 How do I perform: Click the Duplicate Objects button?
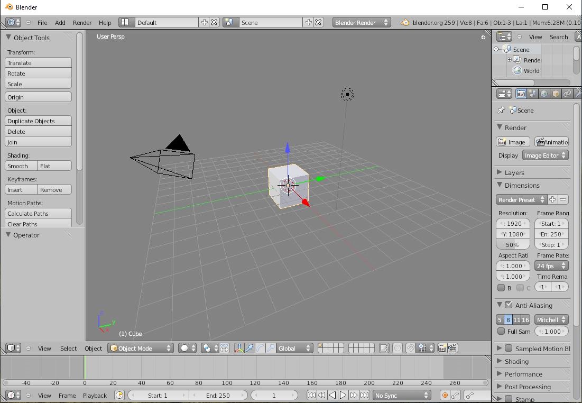tap(38, 121)
